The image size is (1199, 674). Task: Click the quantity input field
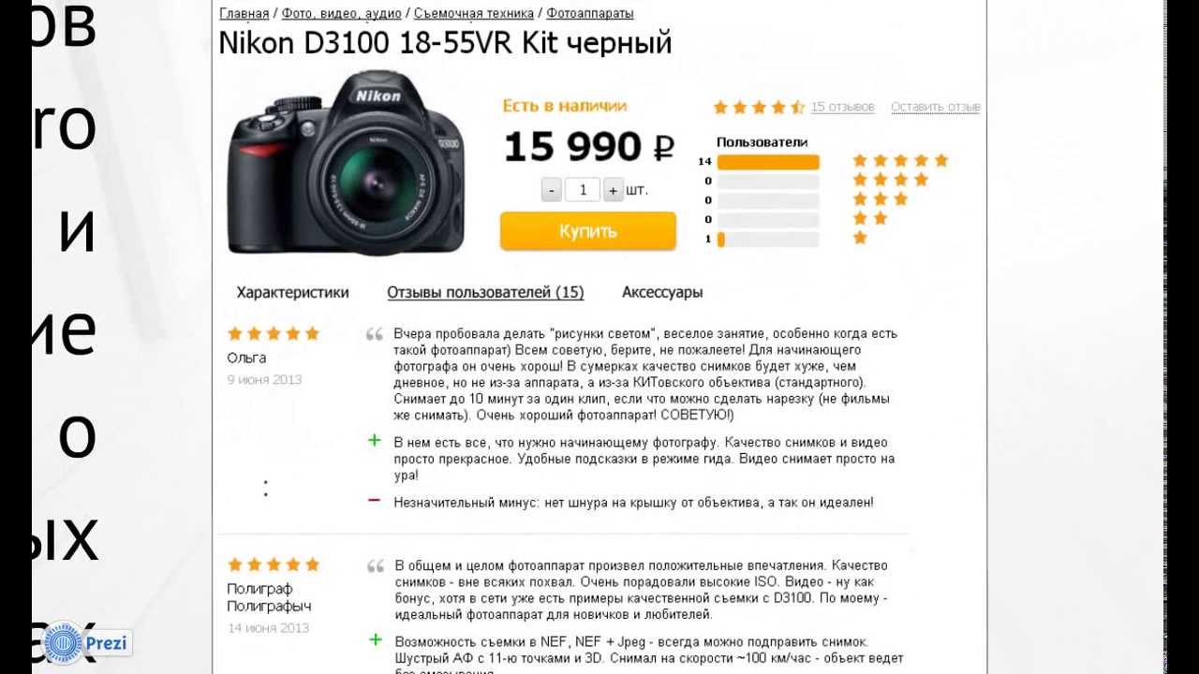583,190
